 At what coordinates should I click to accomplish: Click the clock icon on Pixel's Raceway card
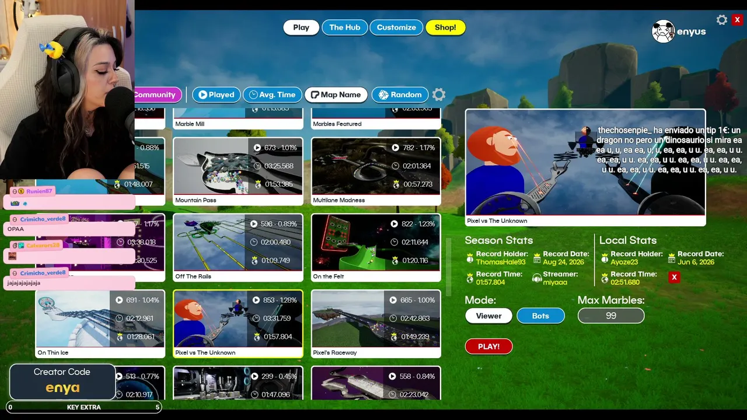pos(393,318)
